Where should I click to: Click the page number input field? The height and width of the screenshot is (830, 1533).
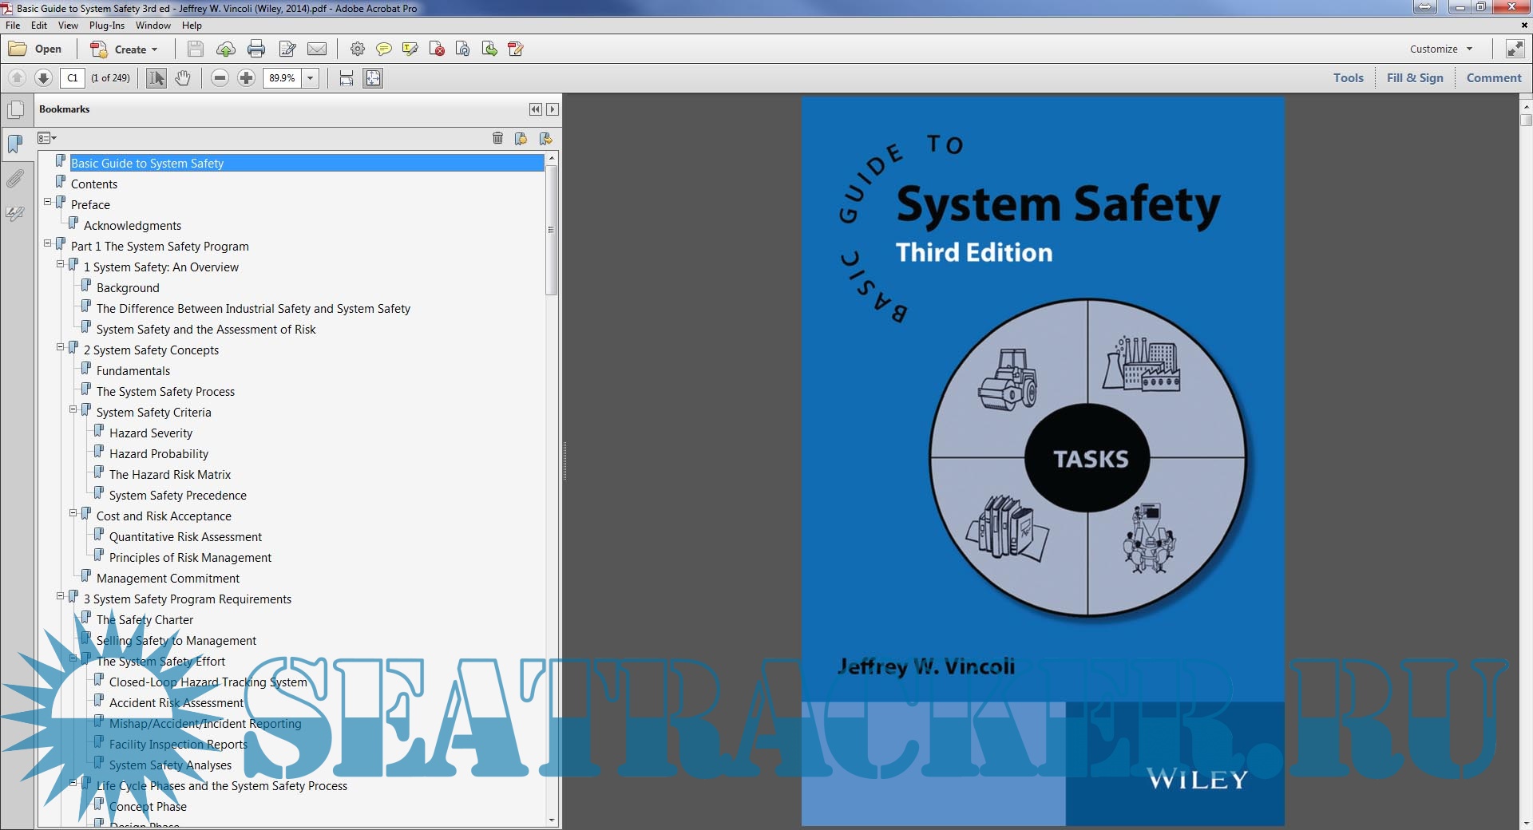(73, 78)
